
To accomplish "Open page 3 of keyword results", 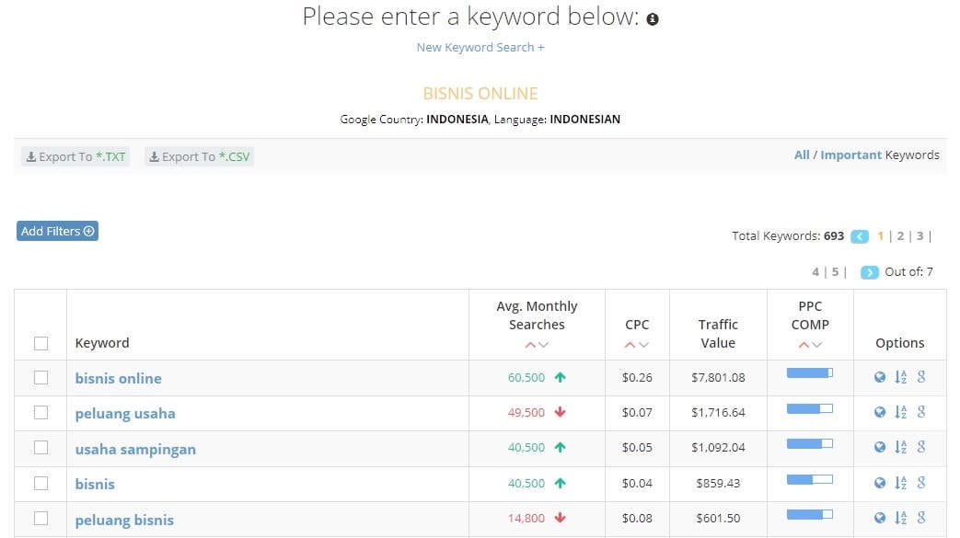I will pyautogui.click(x=920, y=236).
